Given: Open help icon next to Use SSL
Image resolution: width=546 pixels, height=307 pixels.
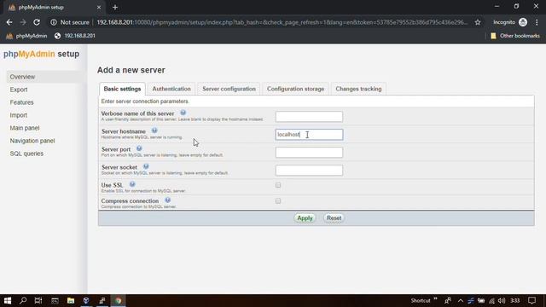Looking at the screenshot, I should (132, 184).
